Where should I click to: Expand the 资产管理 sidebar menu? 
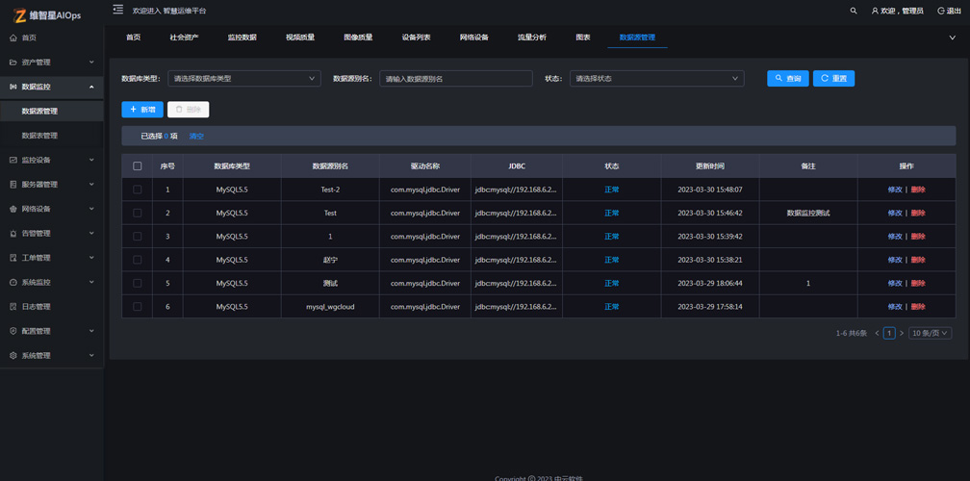(52, 63)
